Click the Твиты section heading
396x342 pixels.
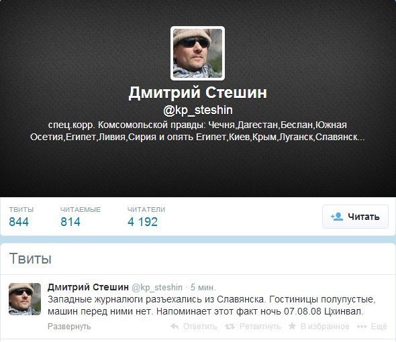[30, 258]
